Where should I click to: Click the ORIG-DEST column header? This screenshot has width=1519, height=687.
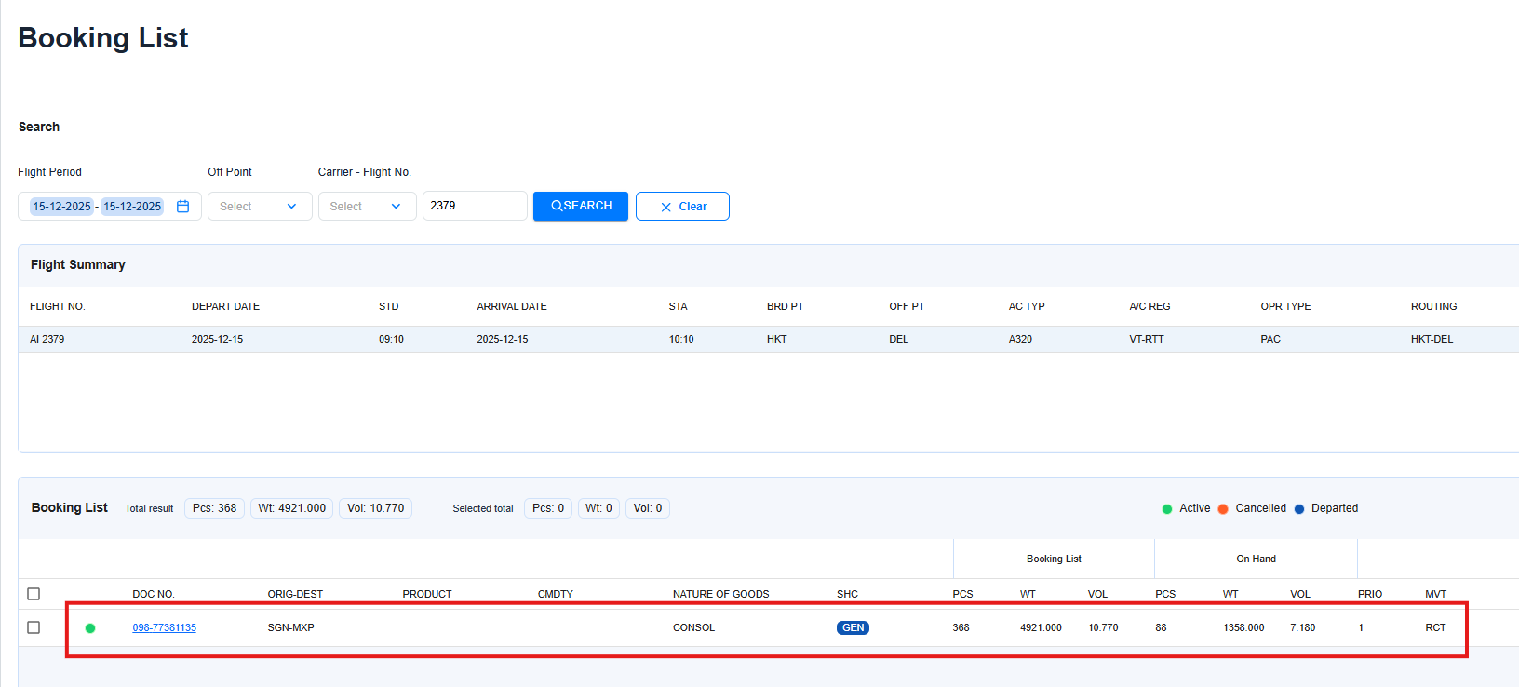295,594
